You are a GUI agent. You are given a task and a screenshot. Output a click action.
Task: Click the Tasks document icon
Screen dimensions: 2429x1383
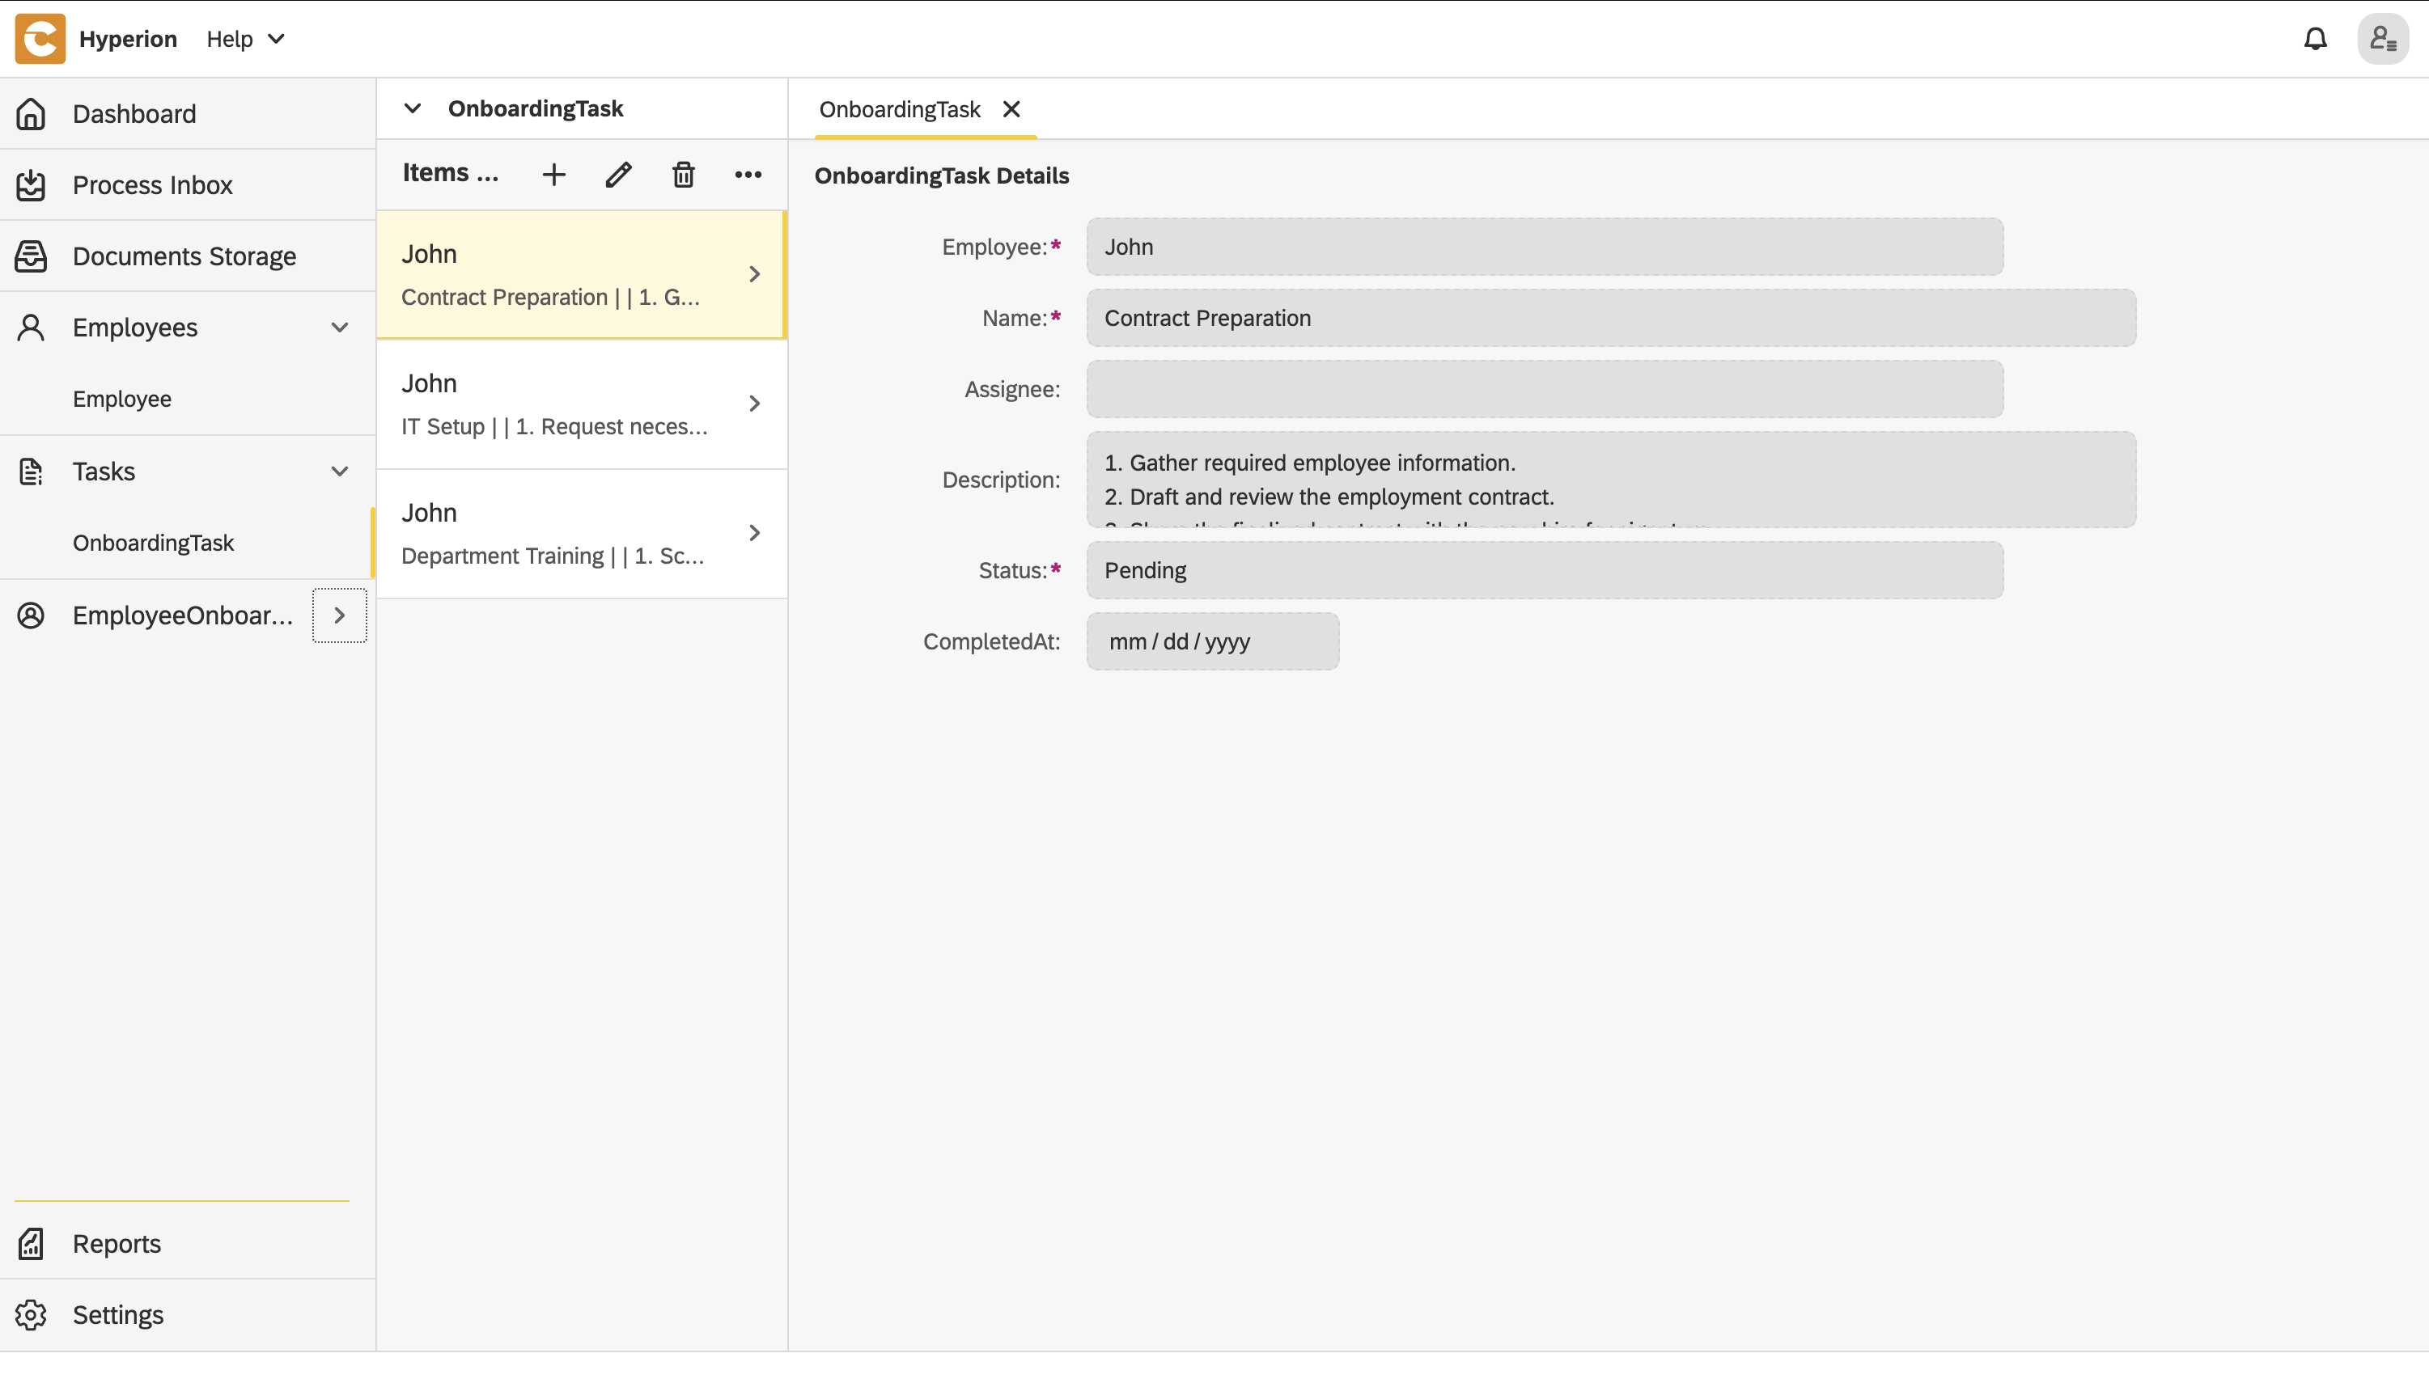point(31,472)
